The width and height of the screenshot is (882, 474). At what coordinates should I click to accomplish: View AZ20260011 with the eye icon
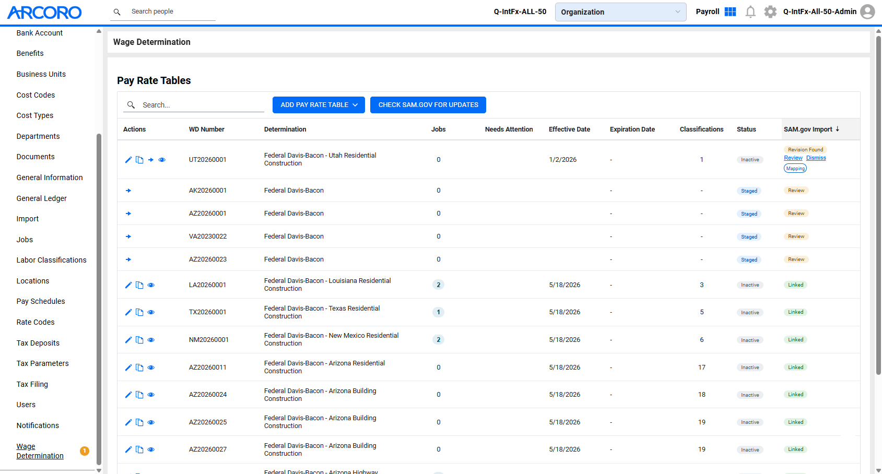[x=151, y=368]
